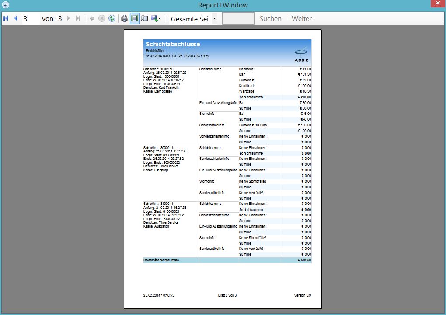Toggle print layout view
The image size is (446, 315).
pos(135,18)
